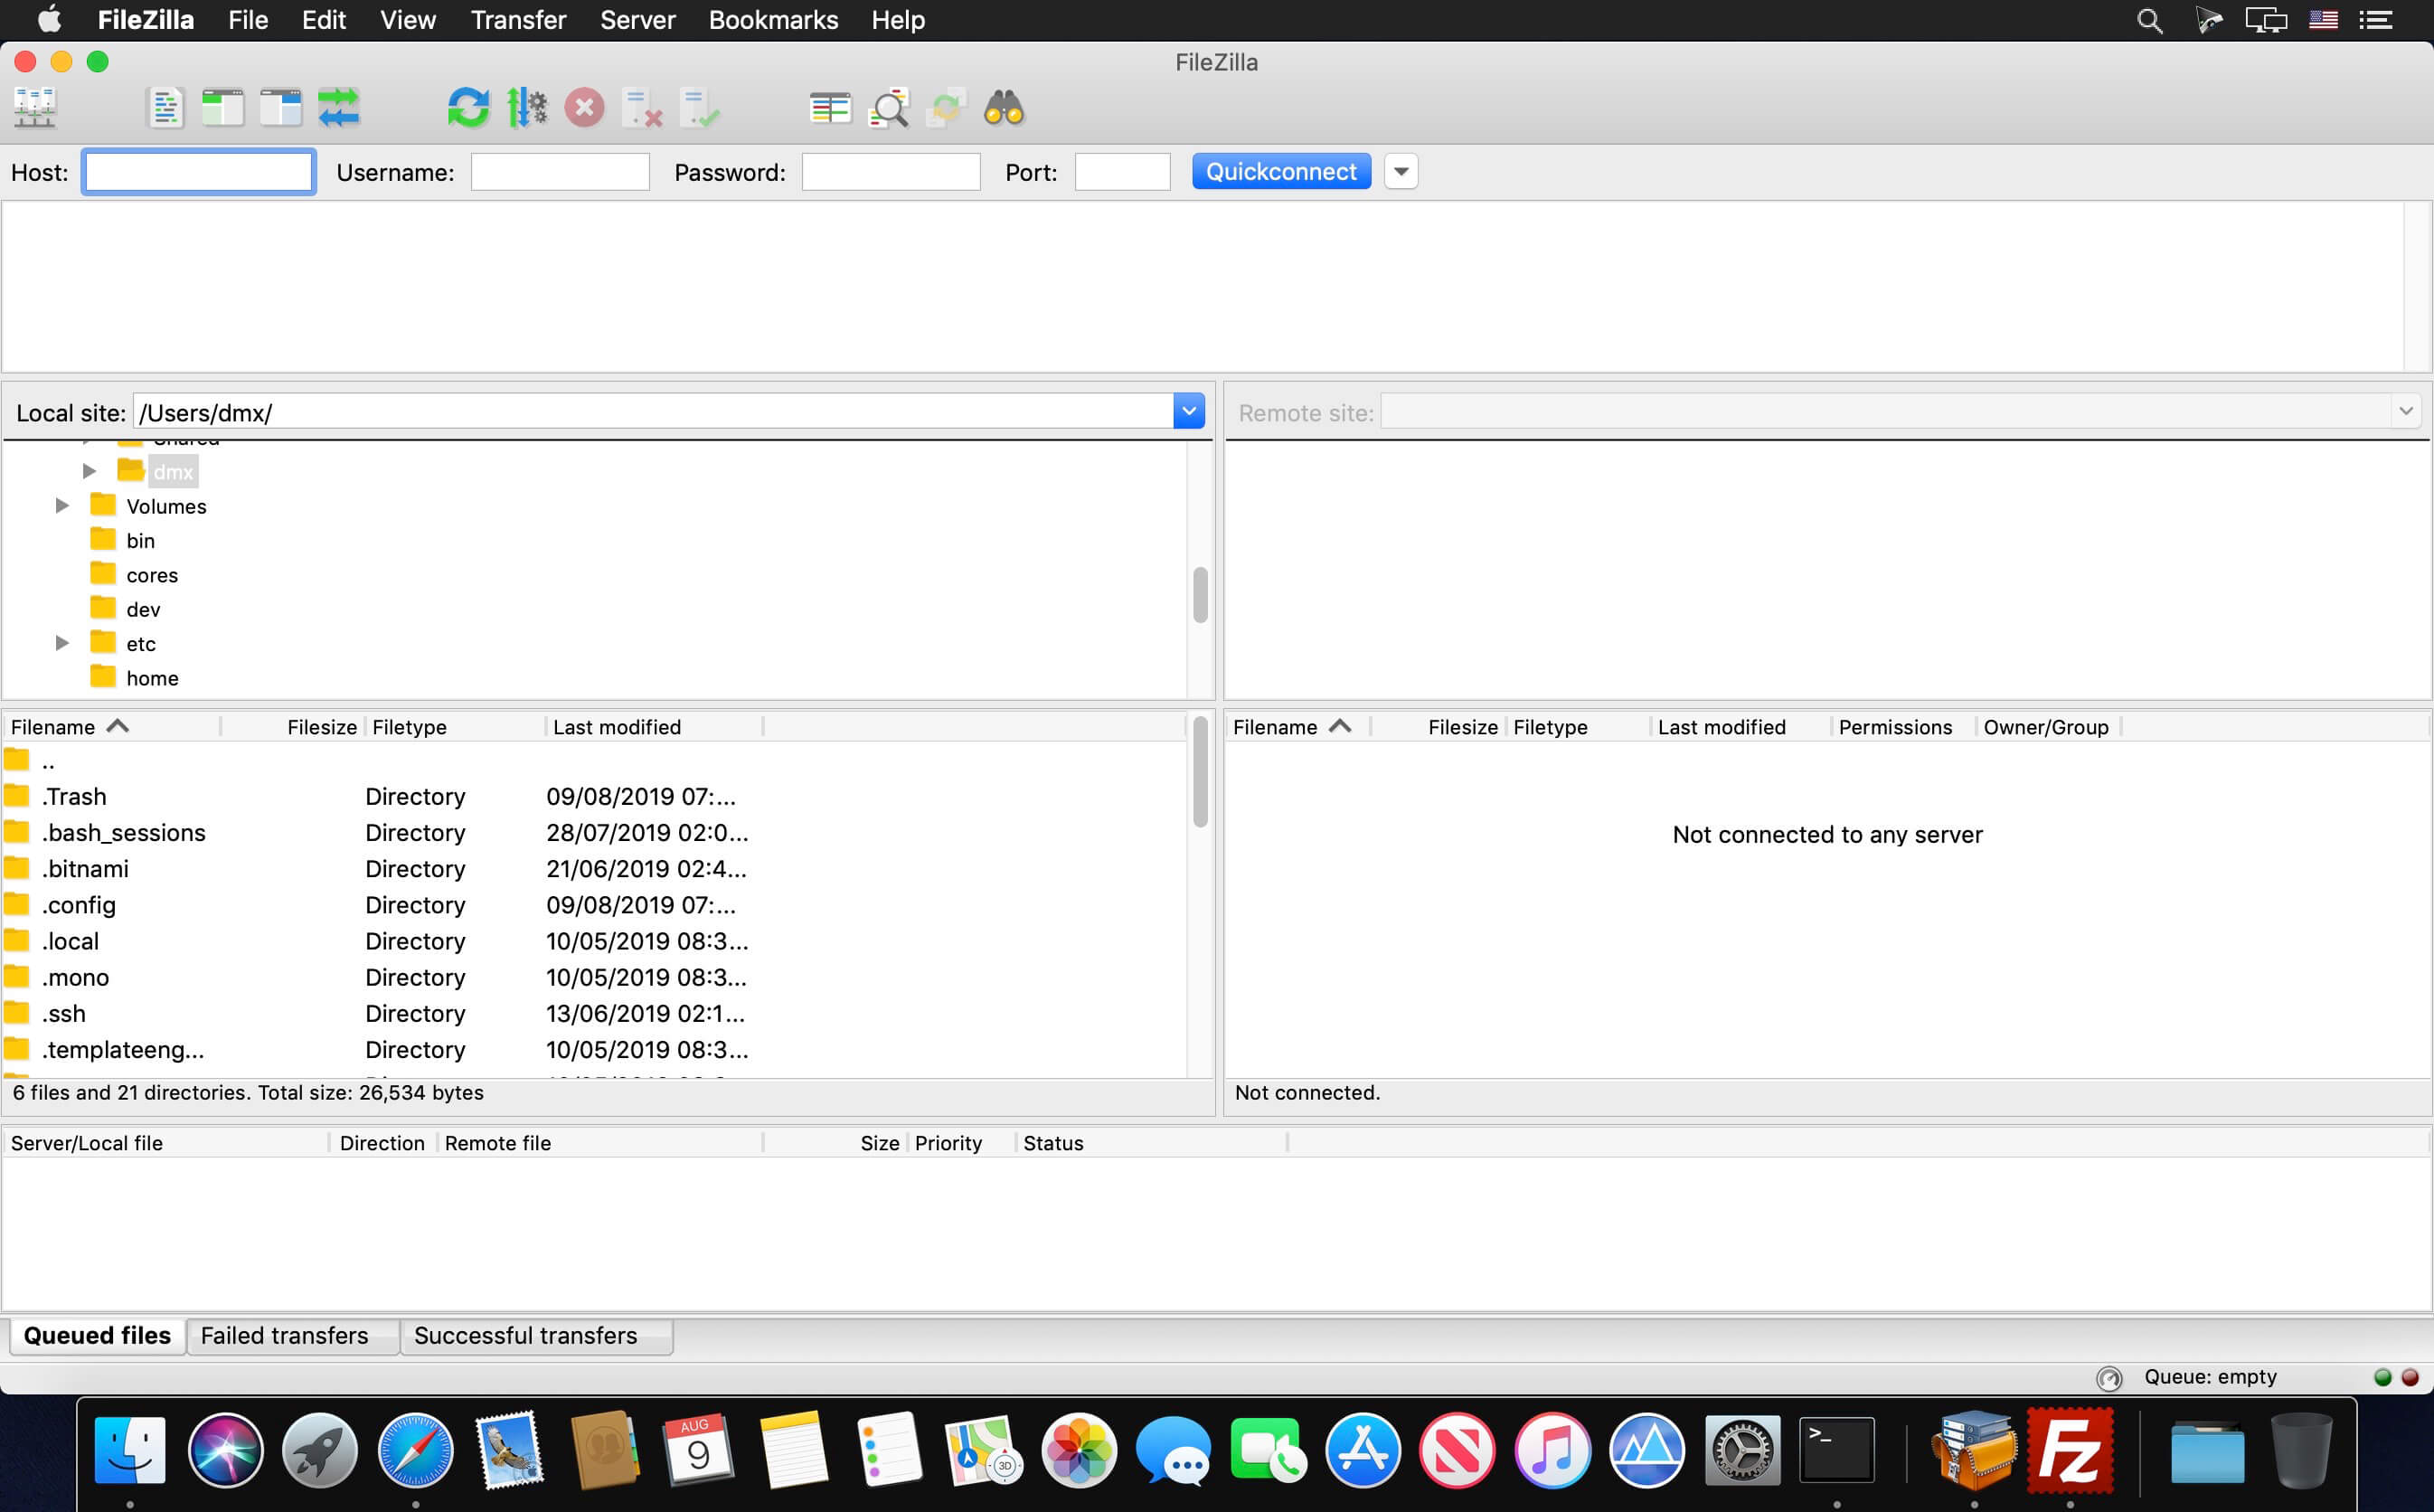Click the Username input field
Screen dimensions: 2434x1512
tap(560, 172)
